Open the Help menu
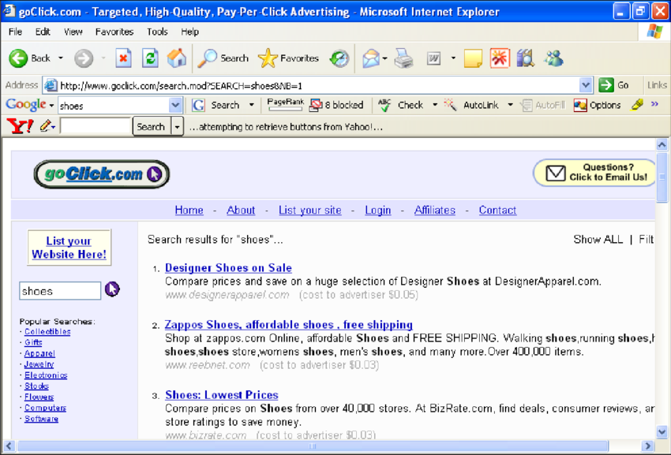This screenshot has width=671, height=455. [189, 32]
